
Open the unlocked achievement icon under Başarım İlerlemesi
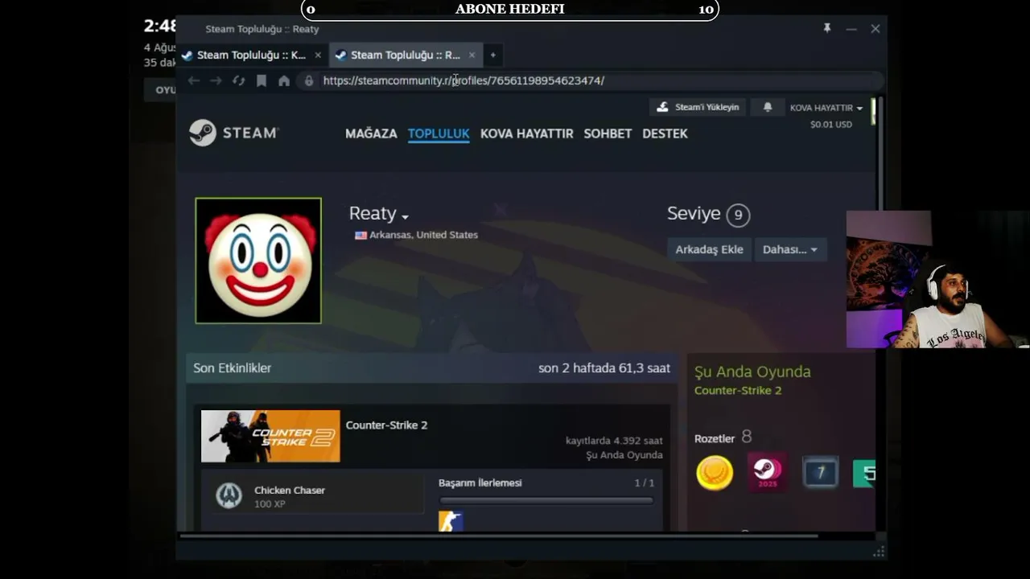click(x=451, y=520)
